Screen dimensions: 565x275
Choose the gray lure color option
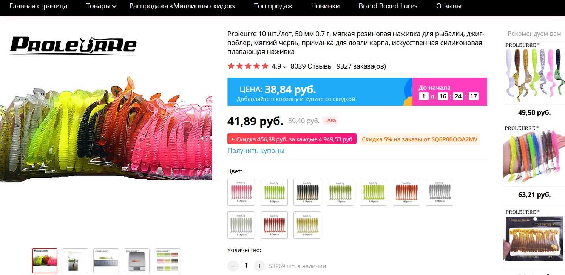439,192
